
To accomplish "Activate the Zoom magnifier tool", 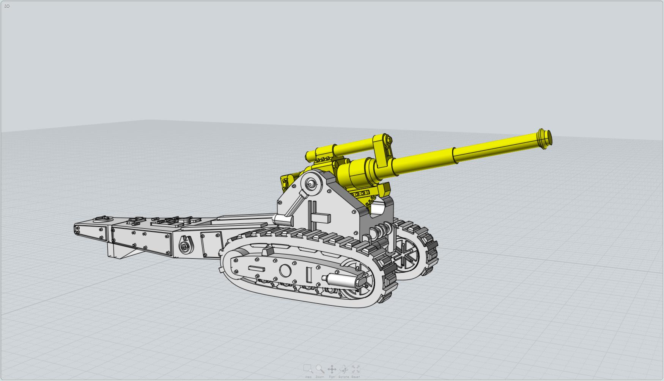I will [320, 369].
